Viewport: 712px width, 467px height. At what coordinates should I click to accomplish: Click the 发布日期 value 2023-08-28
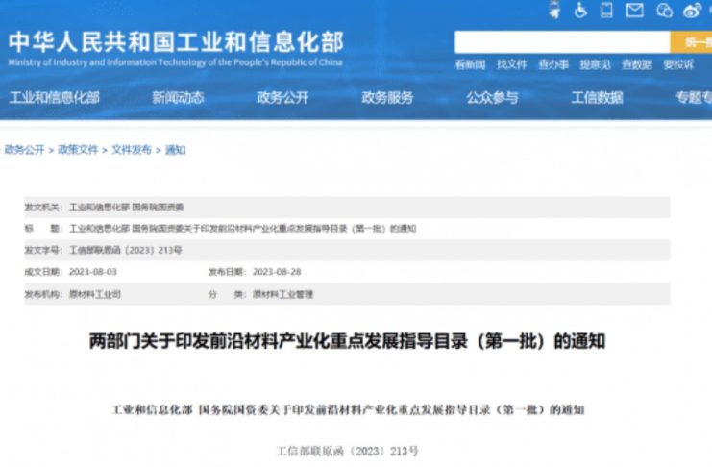[x=277, y=272]
